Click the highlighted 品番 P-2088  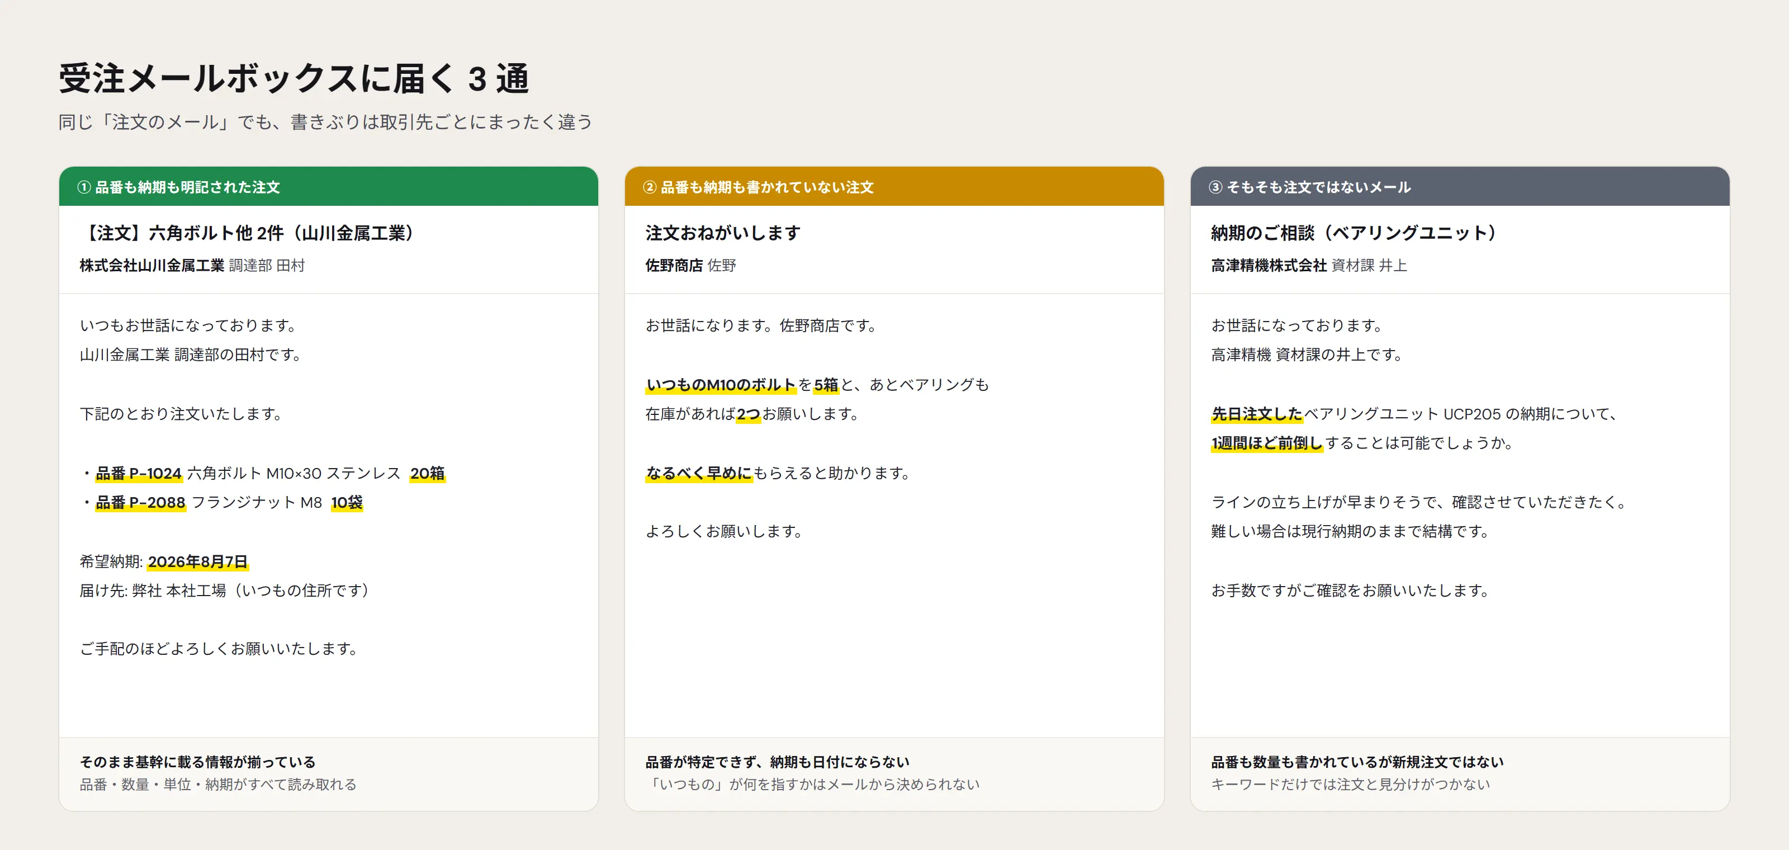pyautogui.click(x=140, y=503)
